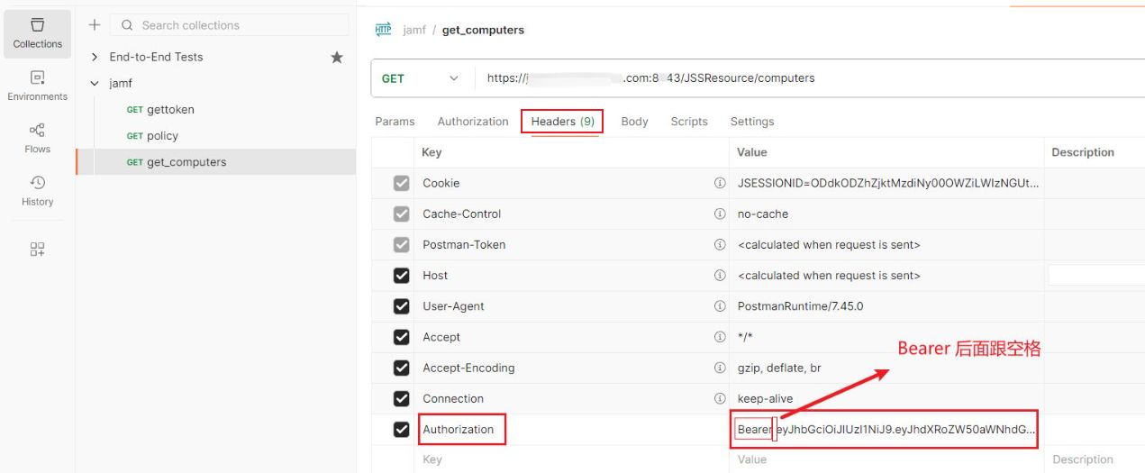Open the Collections sidebar panel
1145x473 pixels.
click(x=37, y=33)
